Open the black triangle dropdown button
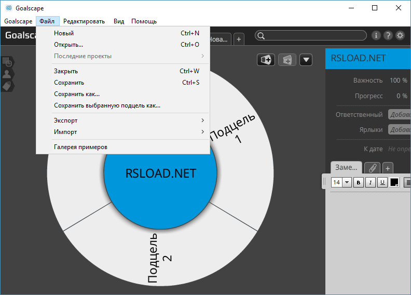Screen dimensions: 411x295 (x=306, y=60)
